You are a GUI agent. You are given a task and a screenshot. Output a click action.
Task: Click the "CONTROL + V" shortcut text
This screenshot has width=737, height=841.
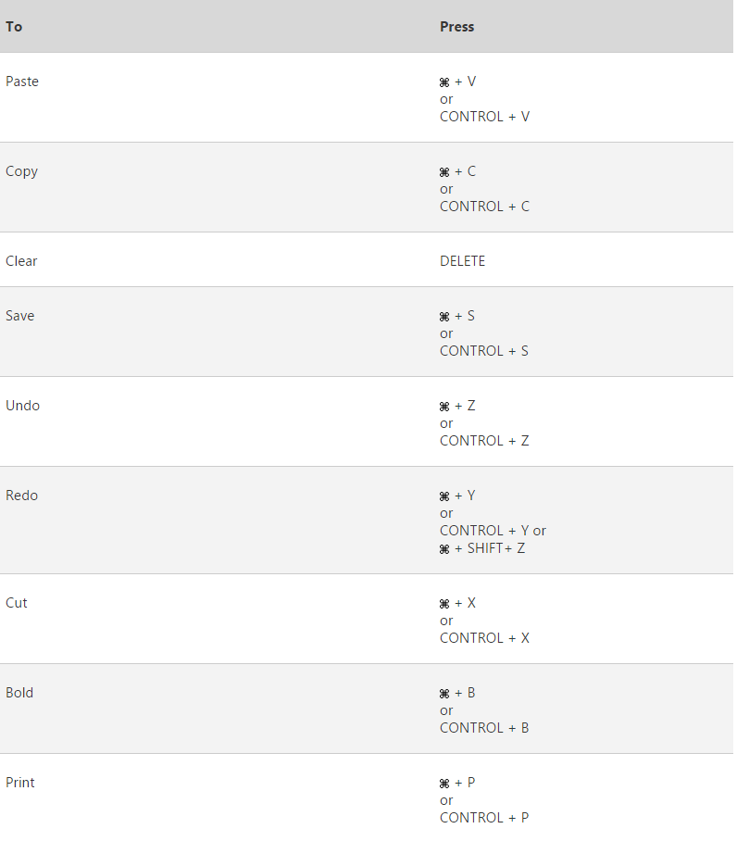pos(484,117)
